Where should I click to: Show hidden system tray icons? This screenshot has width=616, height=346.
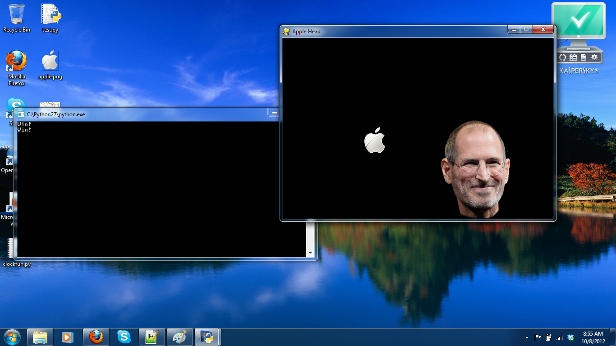(x=527, y=337)
